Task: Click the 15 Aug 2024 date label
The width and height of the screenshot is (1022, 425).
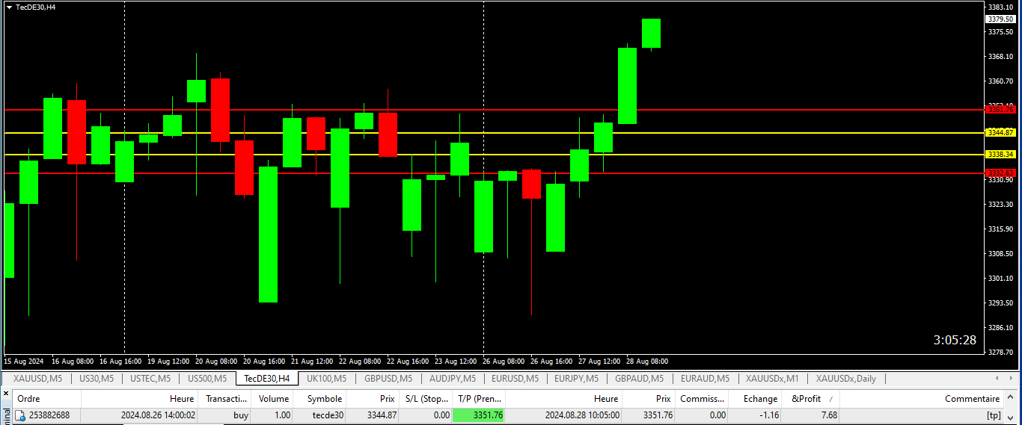Action: click(x=24, y=361)
